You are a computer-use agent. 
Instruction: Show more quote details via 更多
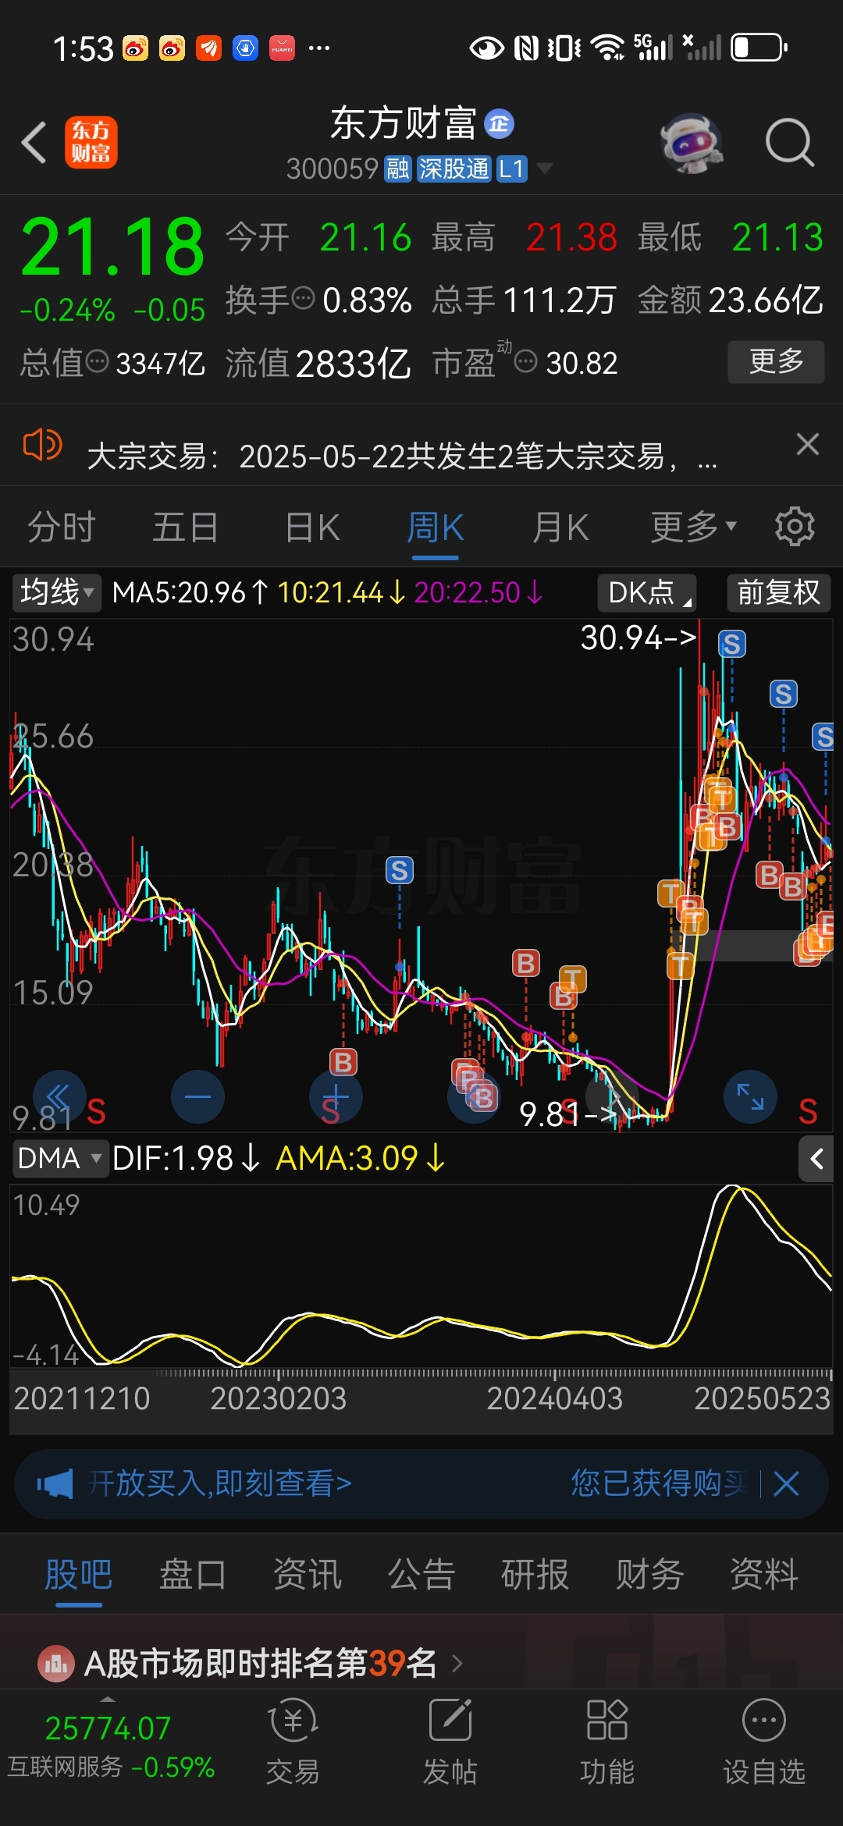click(x=776, y=361)
